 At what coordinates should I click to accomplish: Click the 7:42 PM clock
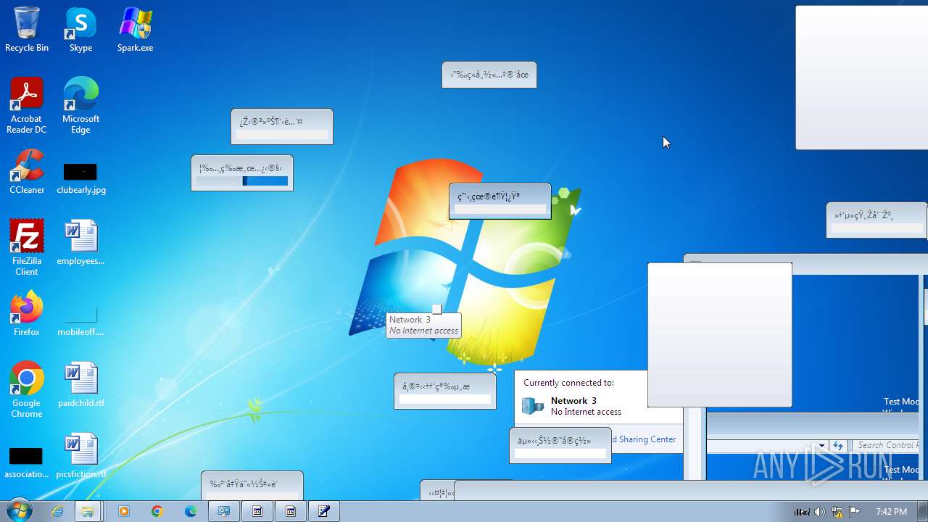coord(891,512)
